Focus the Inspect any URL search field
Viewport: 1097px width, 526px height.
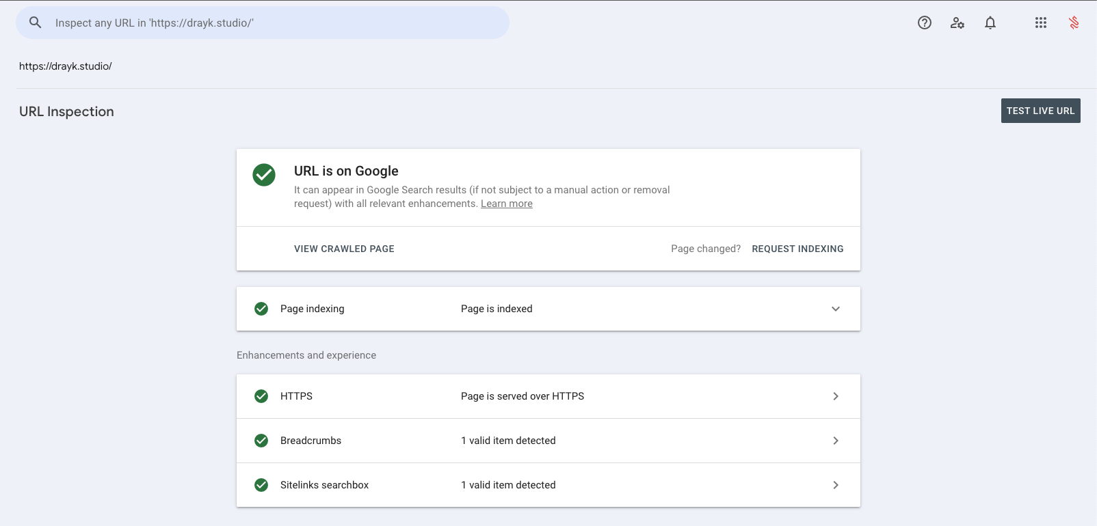tap(263, 23)
